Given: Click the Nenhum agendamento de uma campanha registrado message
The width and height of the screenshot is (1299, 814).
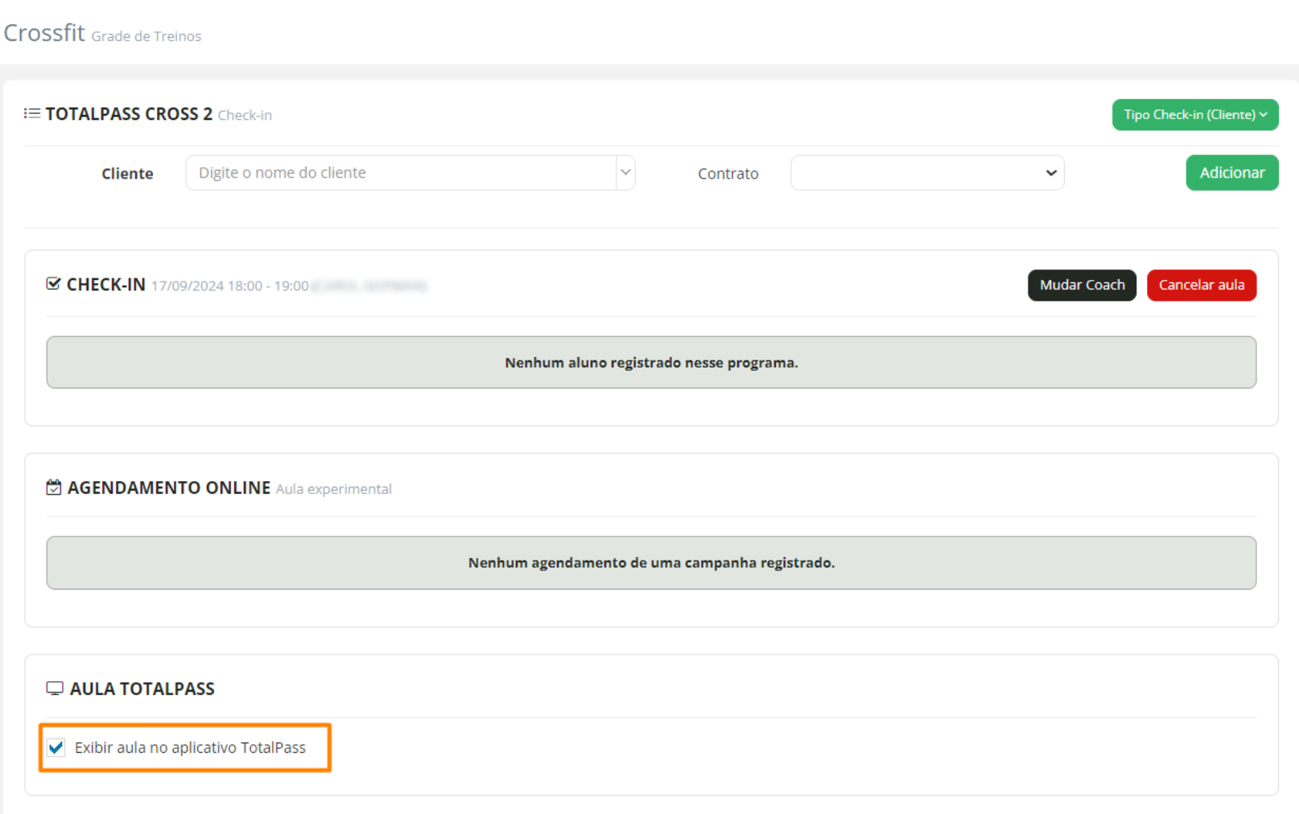Looking at the screenshot, I should [x=651, y=563].
